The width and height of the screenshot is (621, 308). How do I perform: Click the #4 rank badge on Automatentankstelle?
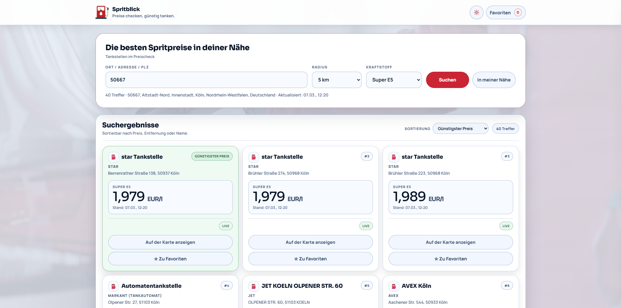coord(227,286)
